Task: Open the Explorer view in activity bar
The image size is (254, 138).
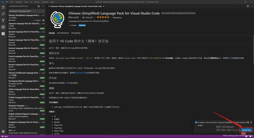Action: click(3, 7)
